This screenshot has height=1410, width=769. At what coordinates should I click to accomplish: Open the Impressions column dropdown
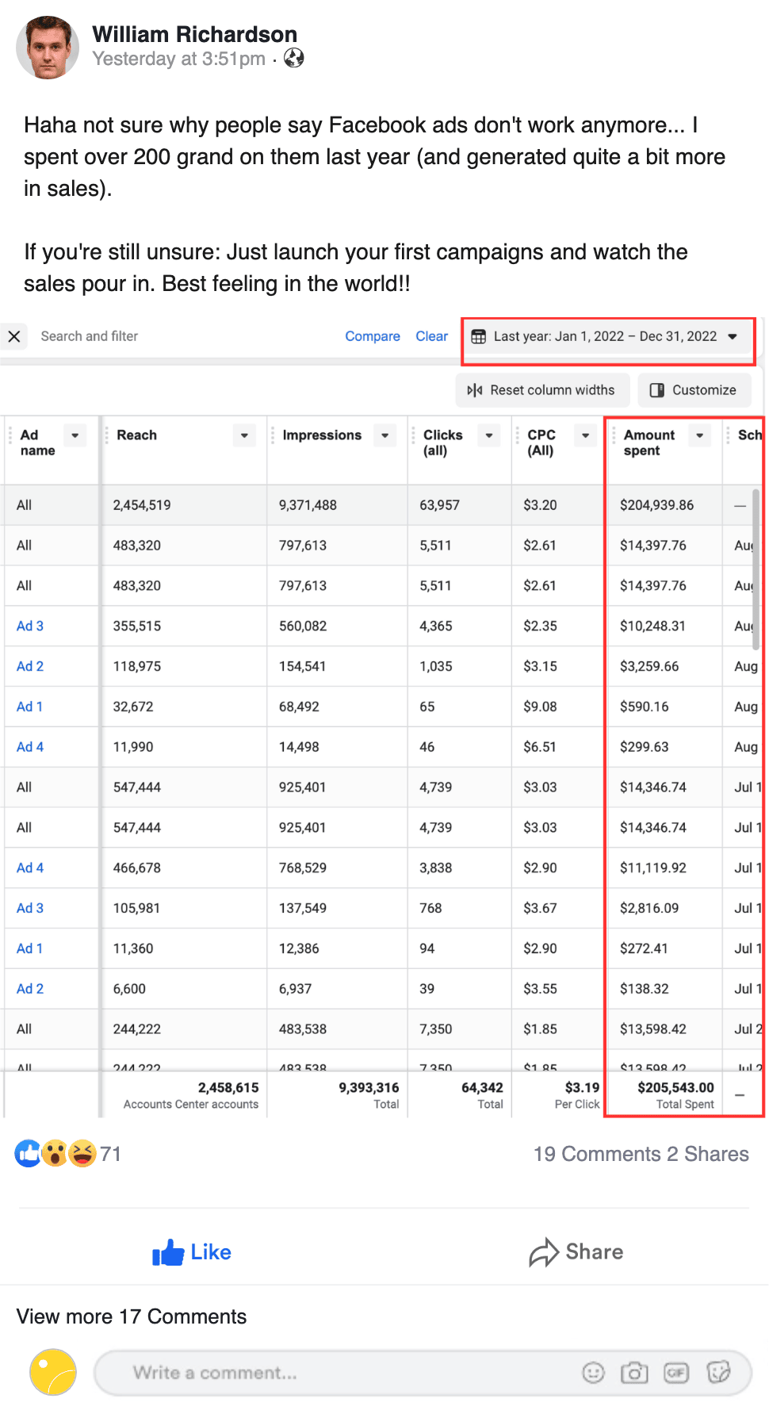pyautogui.click(x=385, y=435)
